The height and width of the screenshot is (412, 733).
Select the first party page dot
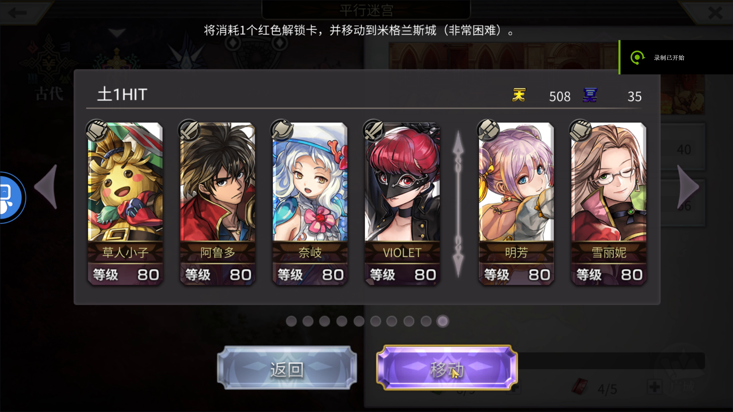click(x=291, y=321)
